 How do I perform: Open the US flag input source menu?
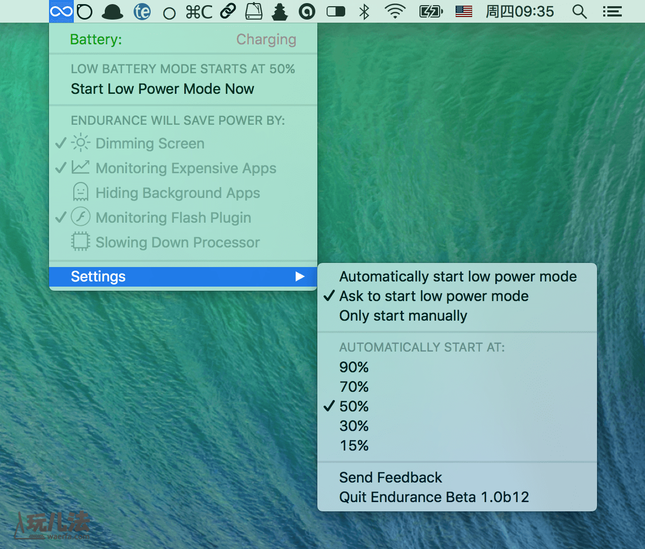[464, 11]
